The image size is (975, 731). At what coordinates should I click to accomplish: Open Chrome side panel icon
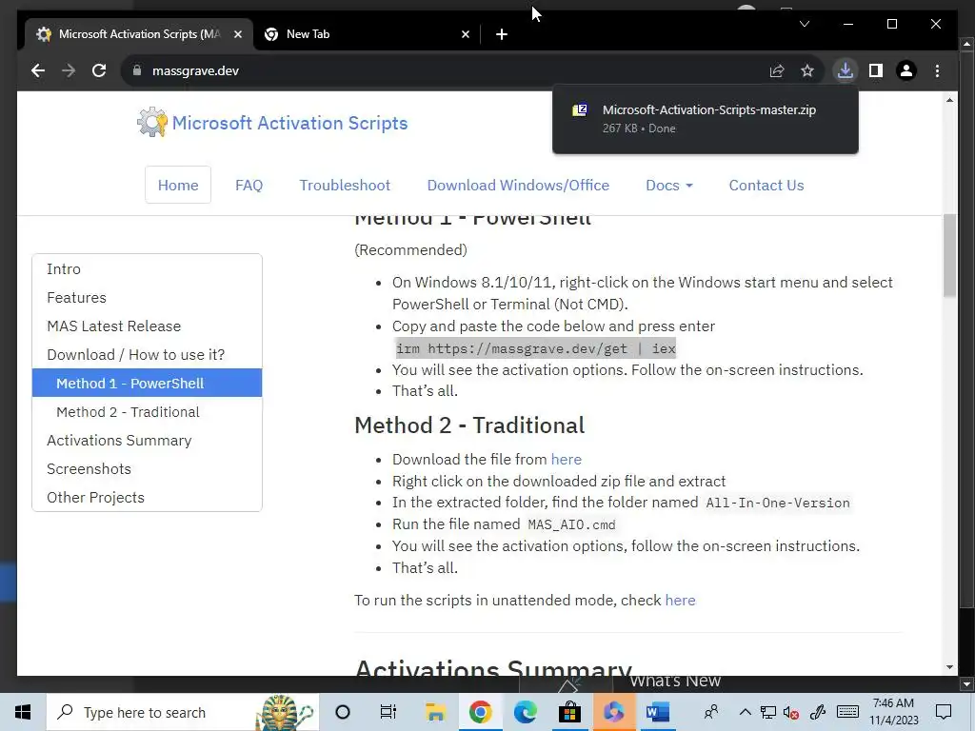click(x=876, y=70)
